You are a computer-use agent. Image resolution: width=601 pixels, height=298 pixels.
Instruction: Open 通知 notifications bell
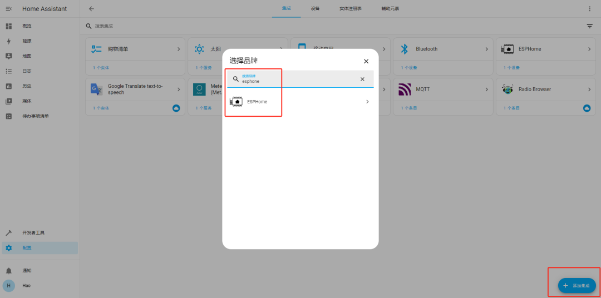tap(9, 271)
